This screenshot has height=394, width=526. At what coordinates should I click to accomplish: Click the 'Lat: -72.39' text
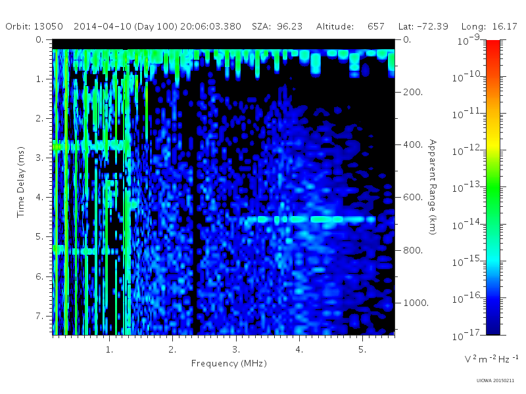(x=423, y=26)
